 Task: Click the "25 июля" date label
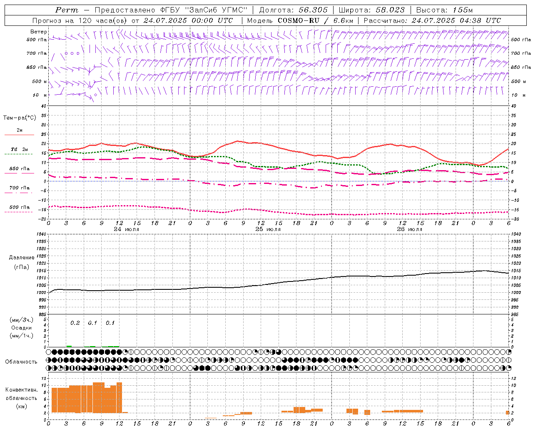point(268,229)
